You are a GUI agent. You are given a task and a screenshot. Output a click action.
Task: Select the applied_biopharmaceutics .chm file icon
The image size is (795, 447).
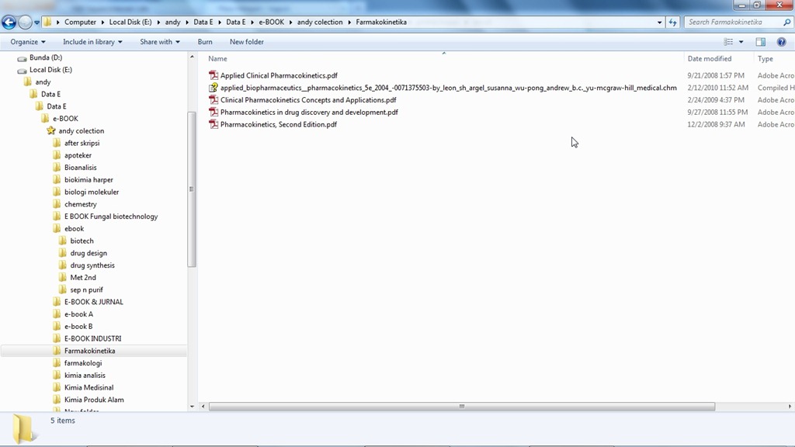tap(214, 88)
